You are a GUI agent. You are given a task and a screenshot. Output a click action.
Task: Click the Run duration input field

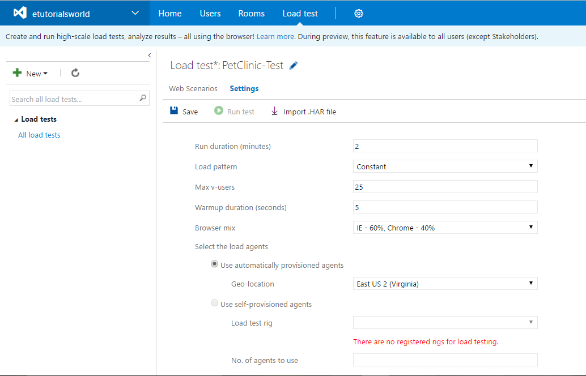point(445,146)
